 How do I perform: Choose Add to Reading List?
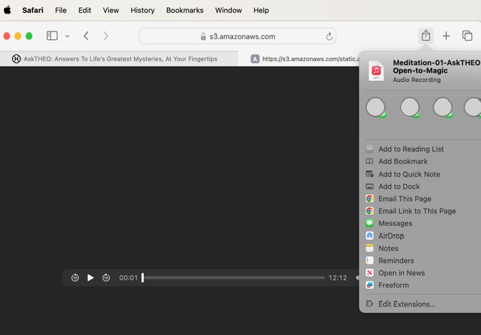coord(410,149)
